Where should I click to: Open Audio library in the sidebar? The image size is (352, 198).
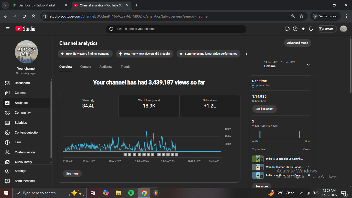[23, 162]
